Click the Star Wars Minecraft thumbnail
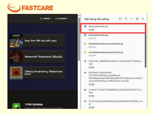The height and width of the screenshot is (114, 152). pyautogui.click(x=16, y=41)
